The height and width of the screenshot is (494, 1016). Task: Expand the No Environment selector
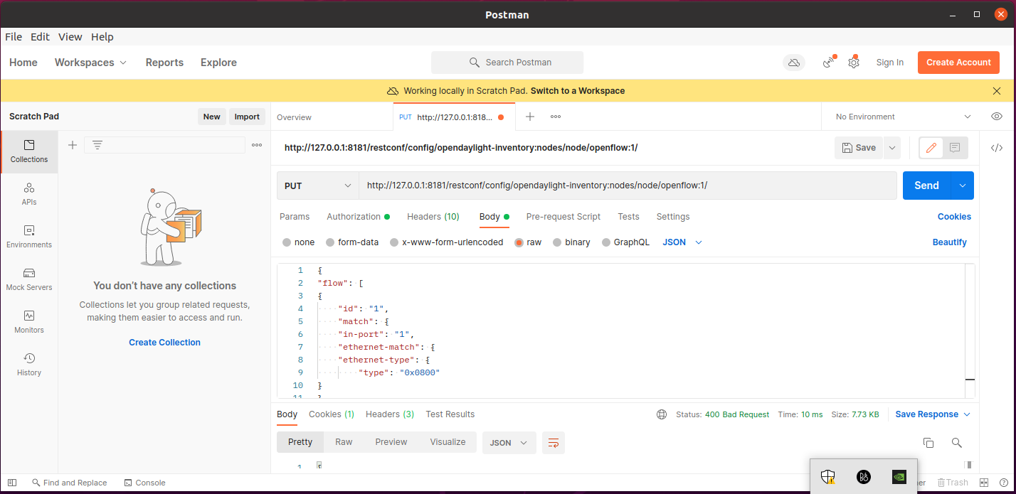tap(903, 117)
